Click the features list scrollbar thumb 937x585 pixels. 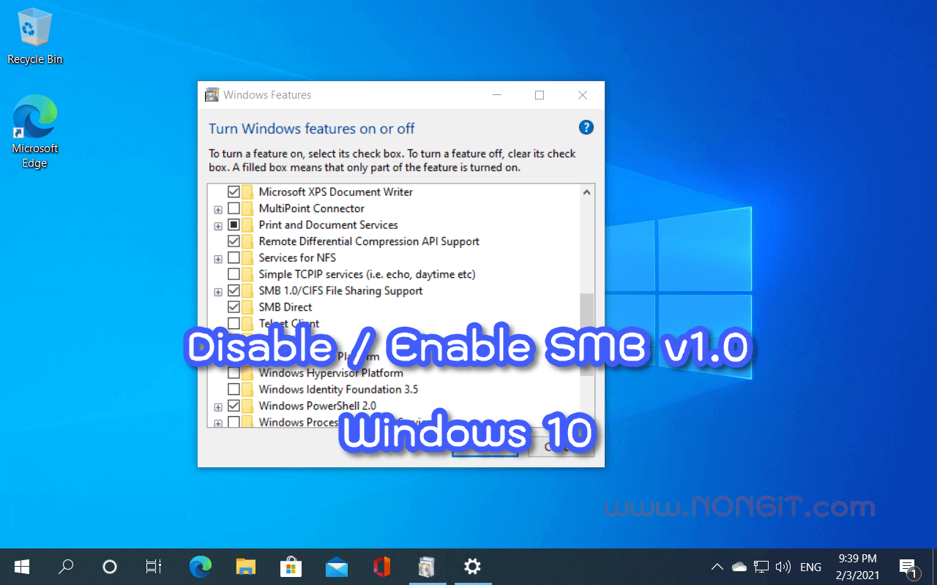[x=586, y=335]
